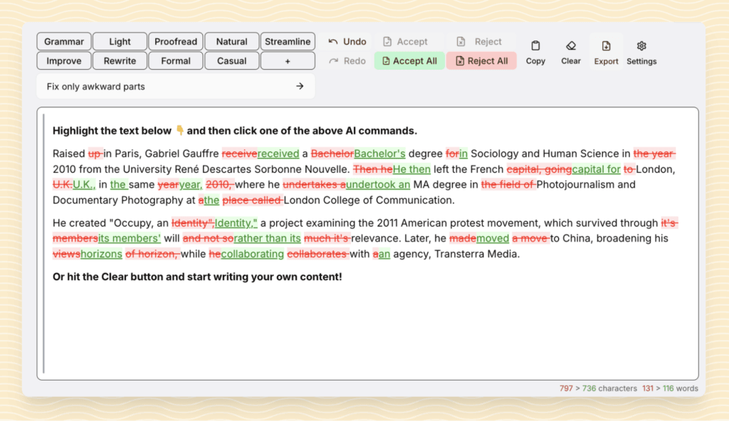Apply the Light editing mode
The image size is (729, 421).
[119, 41]
